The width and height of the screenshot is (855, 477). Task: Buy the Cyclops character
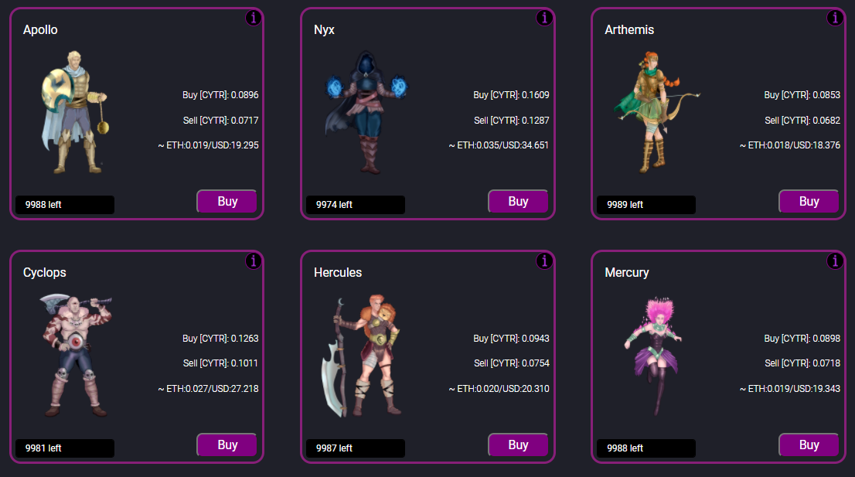[x=227, y=445]
